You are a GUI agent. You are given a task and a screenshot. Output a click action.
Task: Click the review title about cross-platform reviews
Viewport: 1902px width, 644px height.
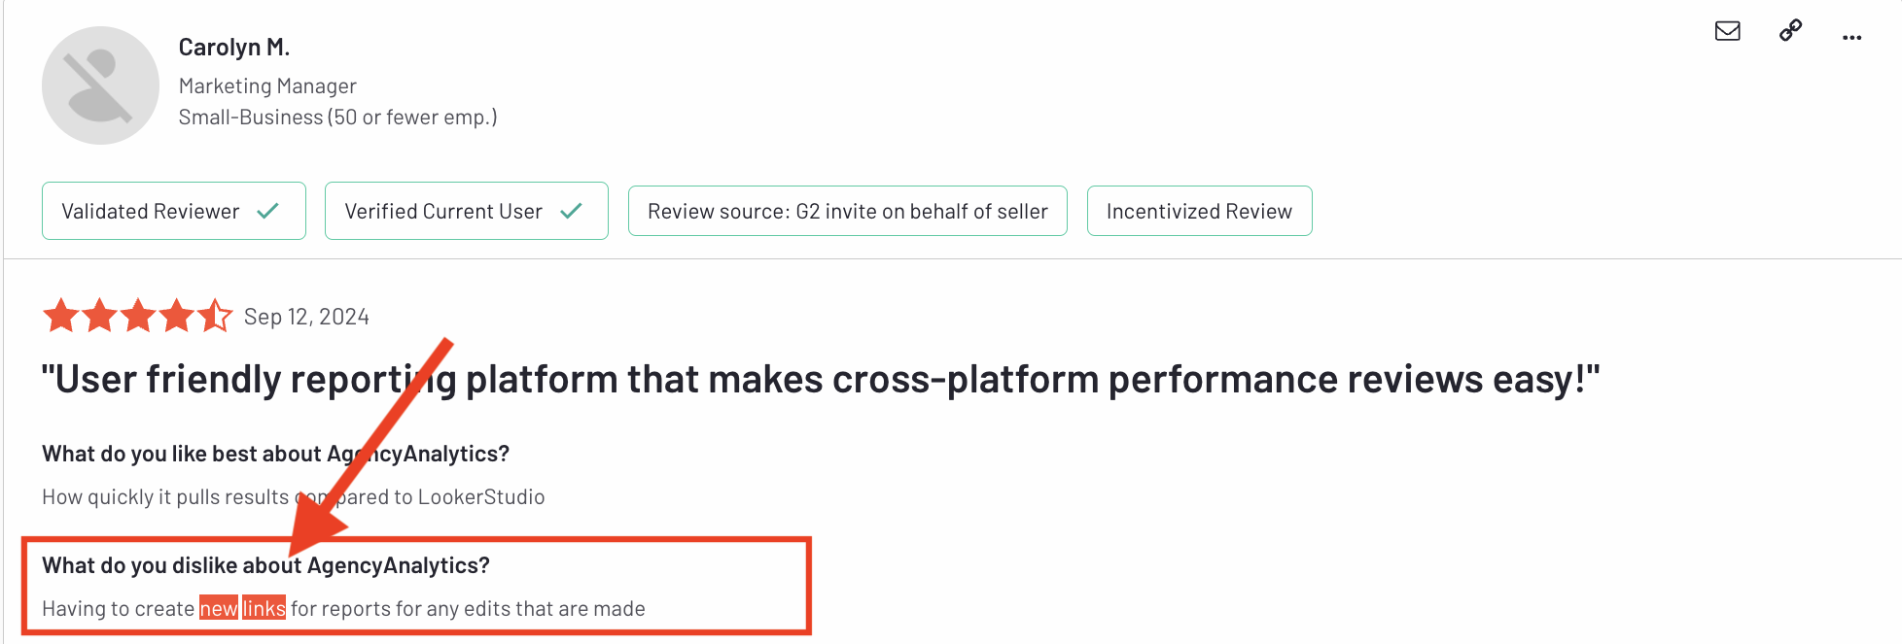(822, 379)
